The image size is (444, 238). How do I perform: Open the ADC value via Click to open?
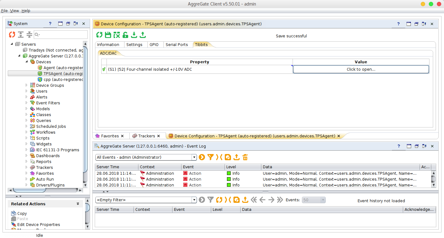point(361,69)
